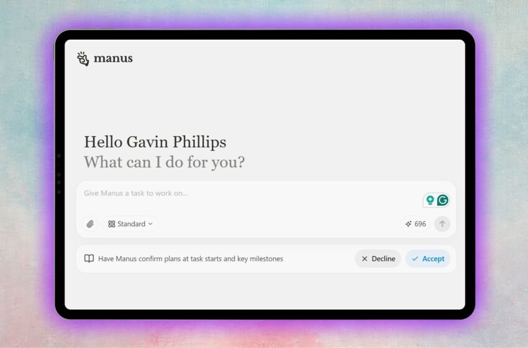This screenshot has height=348, width=528.
Task: Click the 'Hello Gavin Phillips' greeting
Action: 155,142
